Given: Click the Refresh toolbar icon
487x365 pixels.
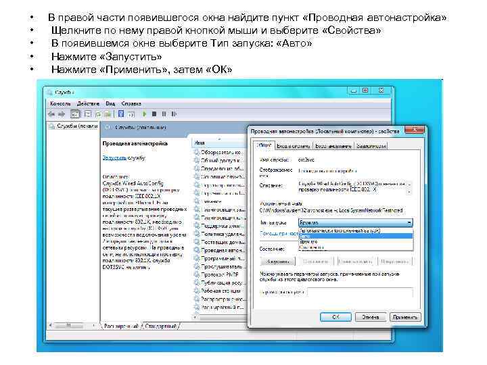Looking at the screenshot, I should (x=98, y=114).
